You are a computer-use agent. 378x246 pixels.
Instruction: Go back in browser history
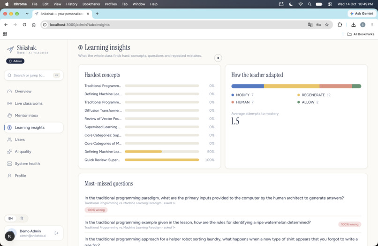pyautogui.click(x=6, y=24)
